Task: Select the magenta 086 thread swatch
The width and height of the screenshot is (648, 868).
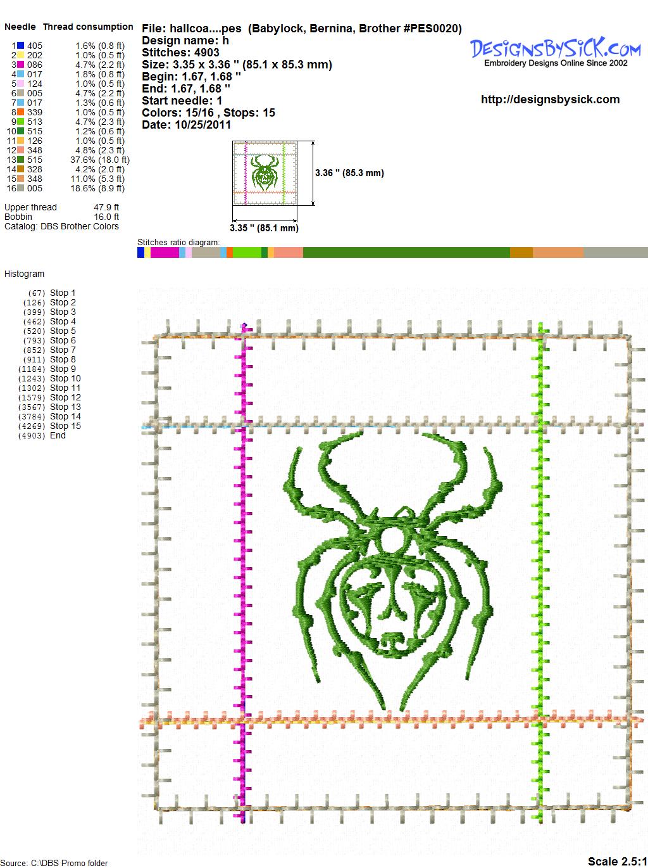Action: (20, 65)
